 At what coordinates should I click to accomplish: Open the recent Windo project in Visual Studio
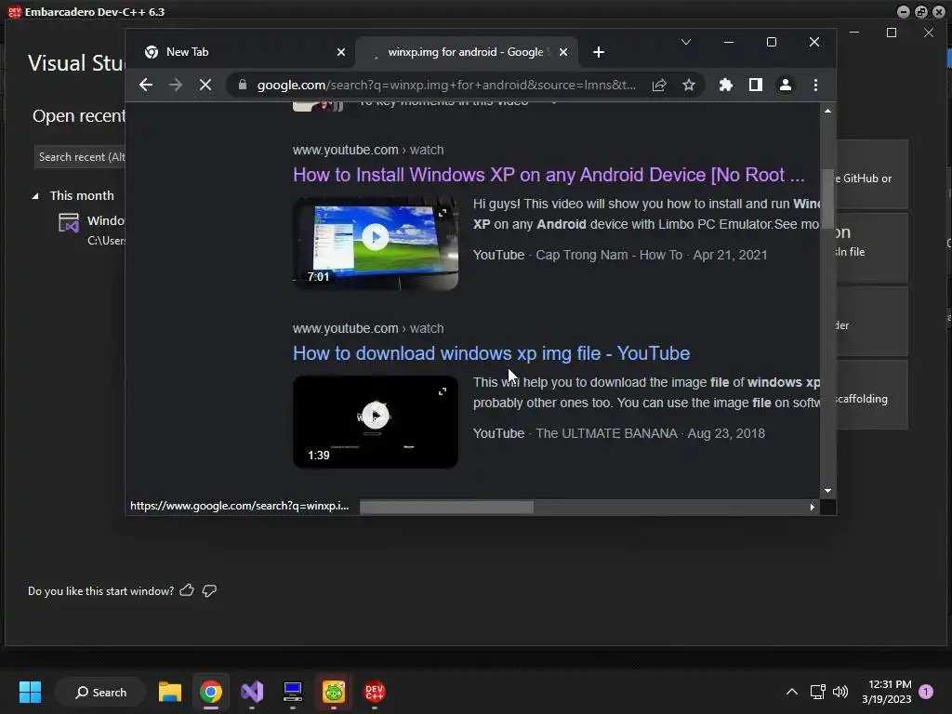tap(91, 231)
